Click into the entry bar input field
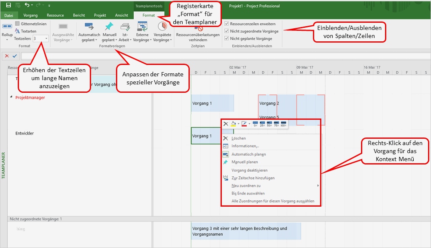Screen dimensions: 431x248 [225, 56]
